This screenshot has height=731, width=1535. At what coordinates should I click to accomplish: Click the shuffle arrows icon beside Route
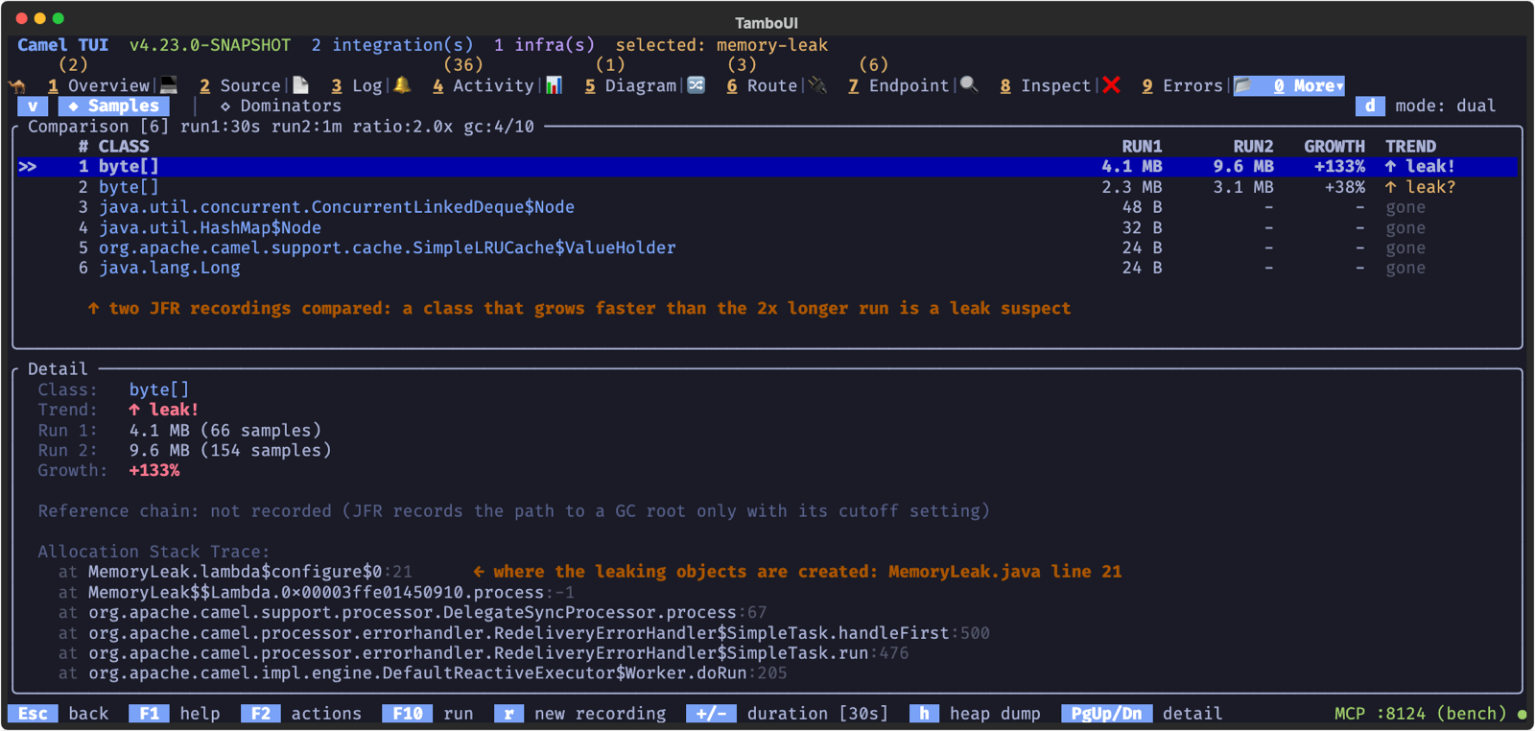[x=697, y=85]
